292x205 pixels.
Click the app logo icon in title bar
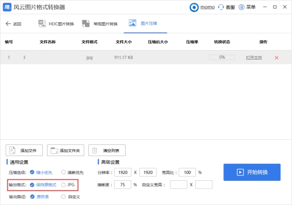pos(7,7)
